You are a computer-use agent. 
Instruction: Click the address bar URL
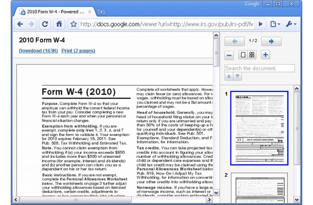click(x=167, y=24)
